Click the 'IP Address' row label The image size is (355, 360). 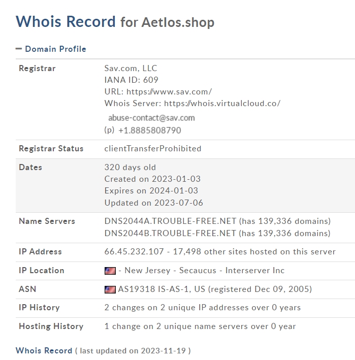click(x=40, y=252)
